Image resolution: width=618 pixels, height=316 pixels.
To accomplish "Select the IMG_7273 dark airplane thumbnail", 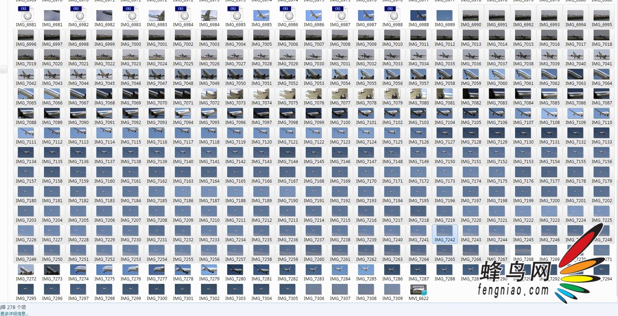I will pyautogui.click(x=52, y=270).
